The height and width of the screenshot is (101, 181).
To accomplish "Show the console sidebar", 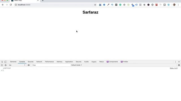I will coord(2,65).
